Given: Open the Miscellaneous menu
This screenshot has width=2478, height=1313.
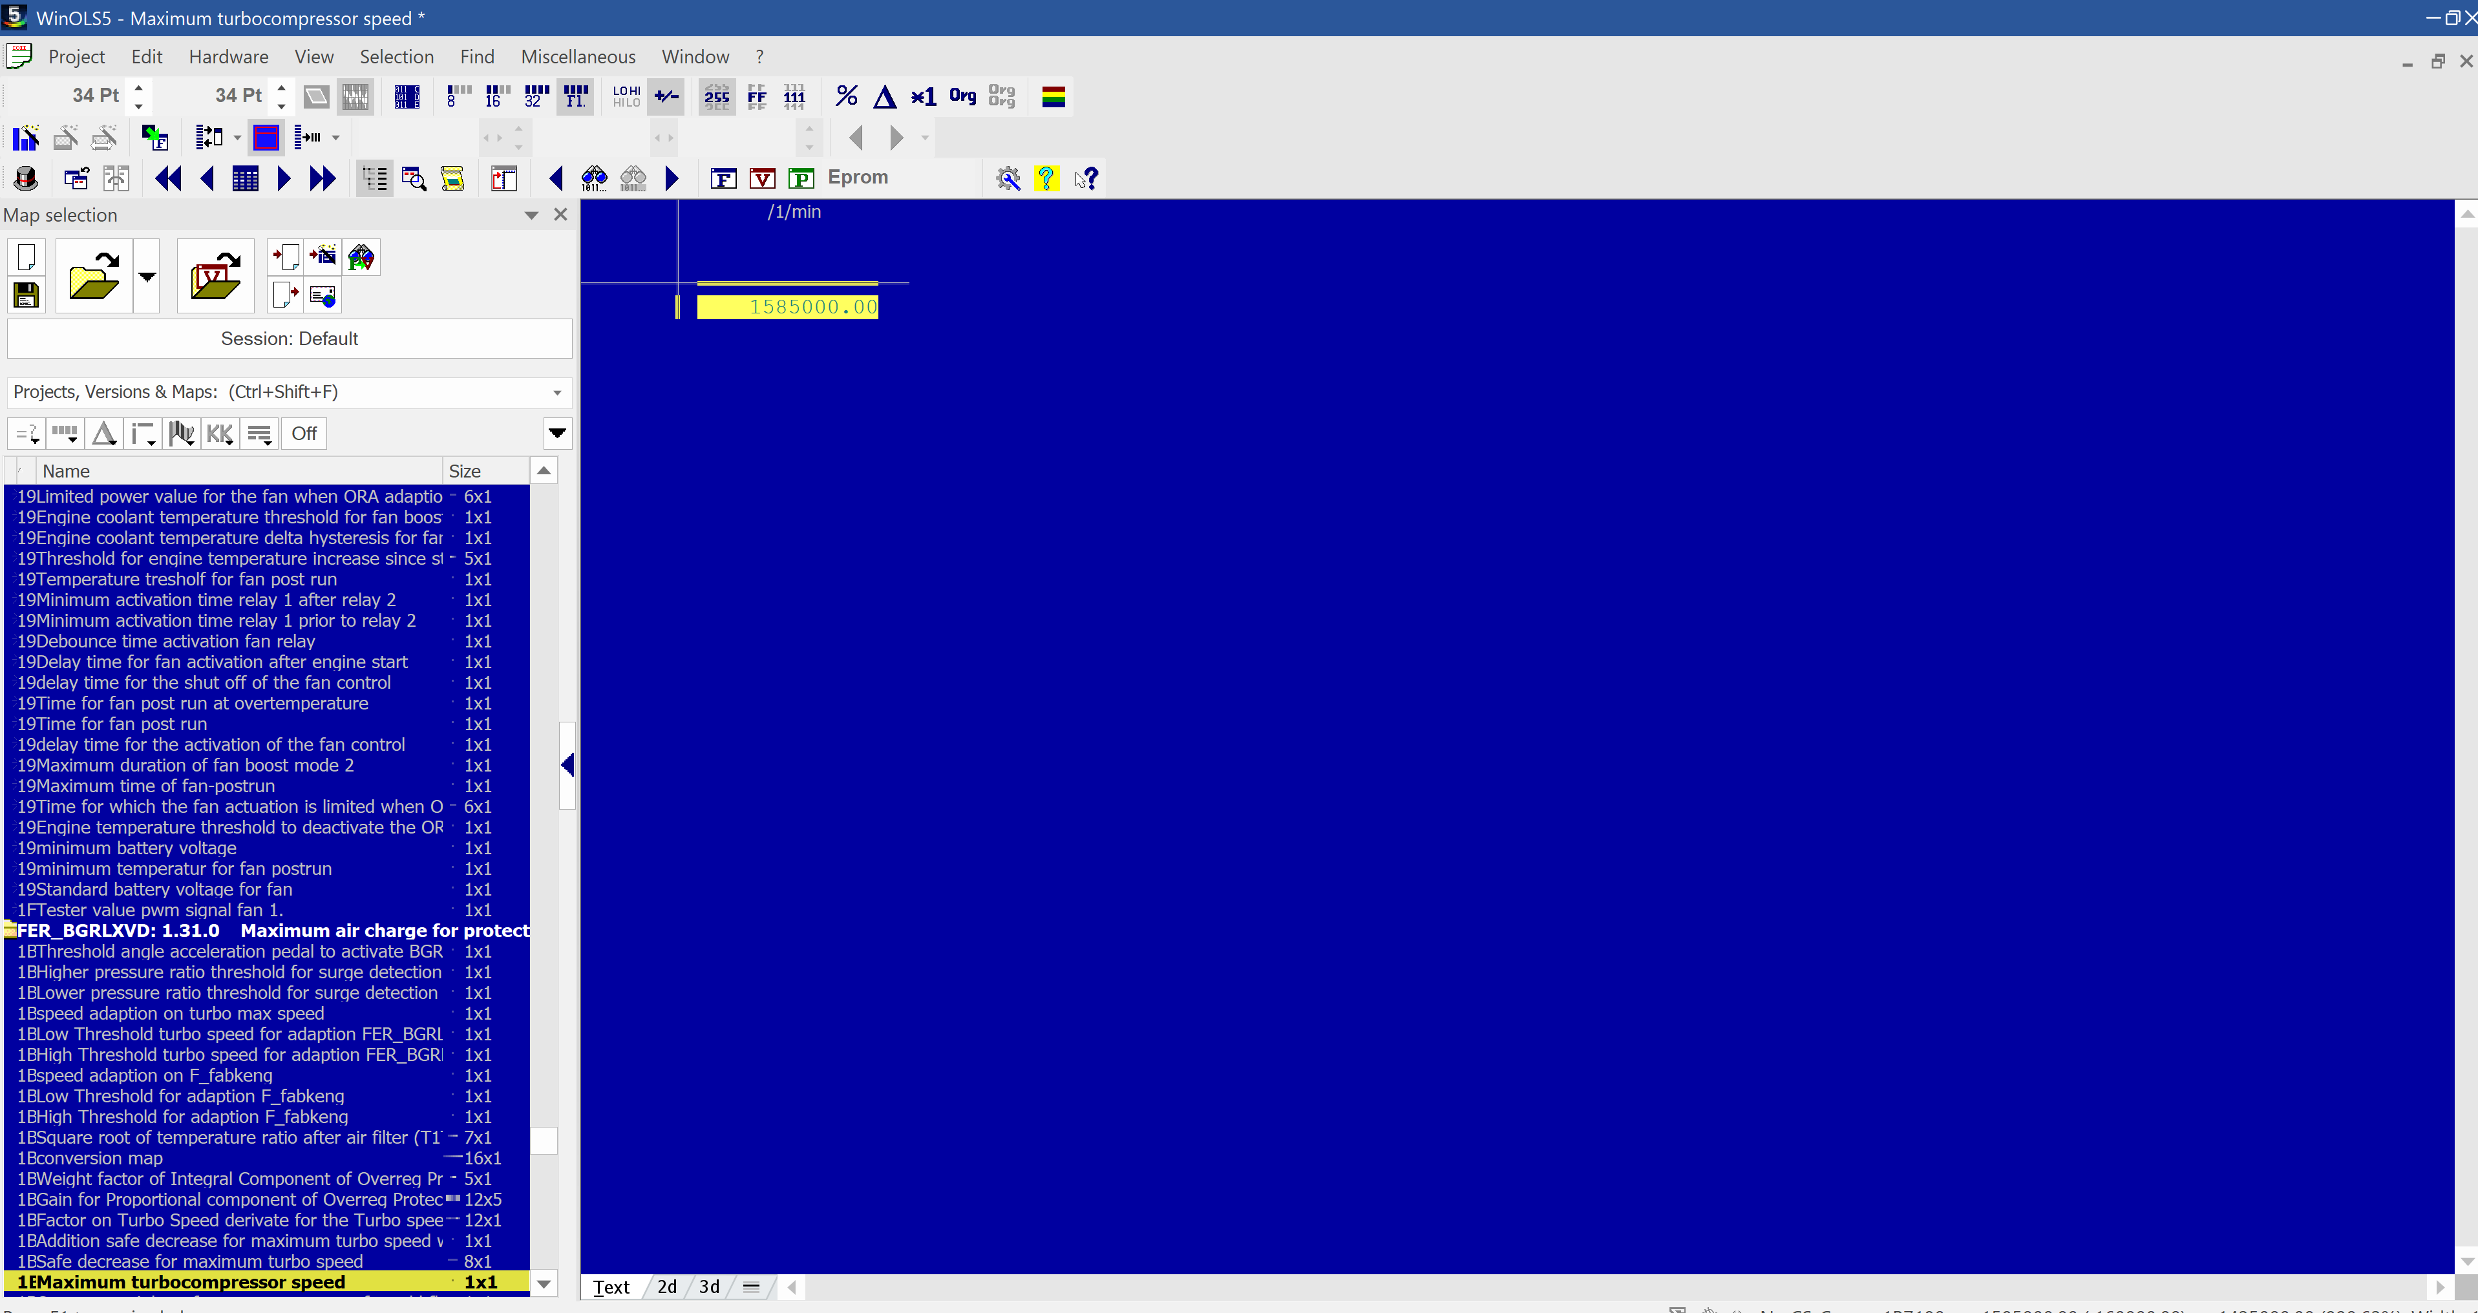Looking at the screenshot, I should point(578,57).
